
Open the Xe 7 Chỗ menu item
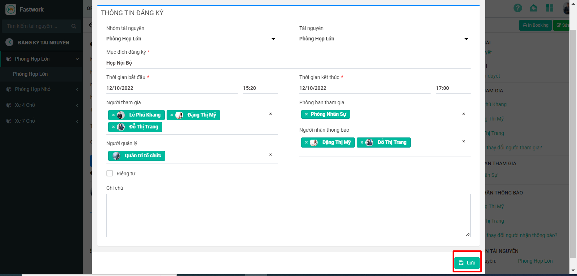(25, 121)
